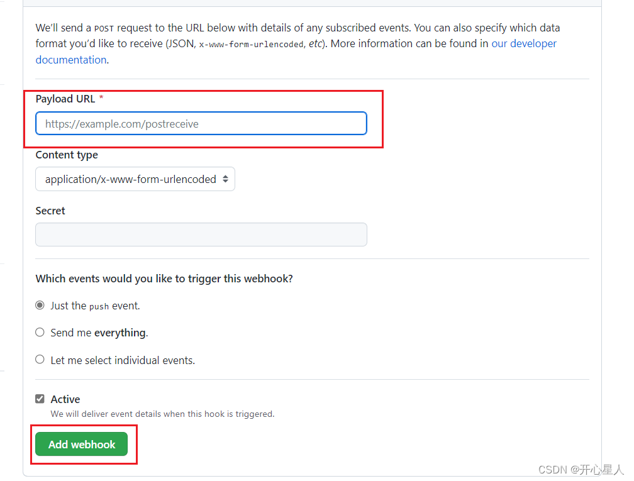Click the Payload URL input field
The image size is (634, 481).
click(x=201, y=123)
